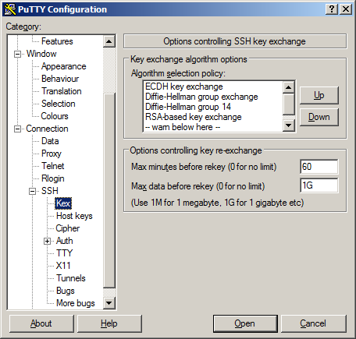Click category tree scrollbar up arrow
Viewport: 356px width, 339px height.
tap(109, 41)
